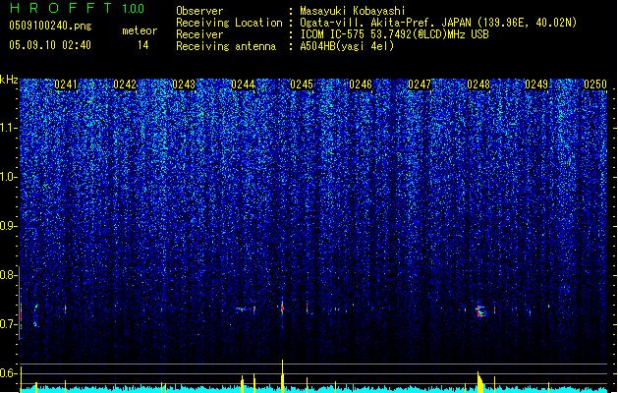Image resolution: width=618 pixels, height=393 pixels.
Task: Click the meteor count value 14
Action: tap(143, 45)
